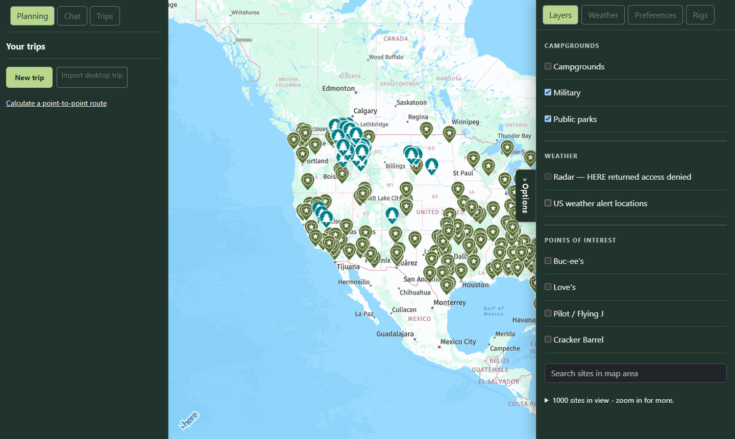735x439 pixels.
Task: Click Import desktop trip button
Action: (x=92, y=77)
